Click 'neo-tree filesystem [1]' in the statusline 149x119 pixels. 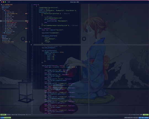[20, 115]
